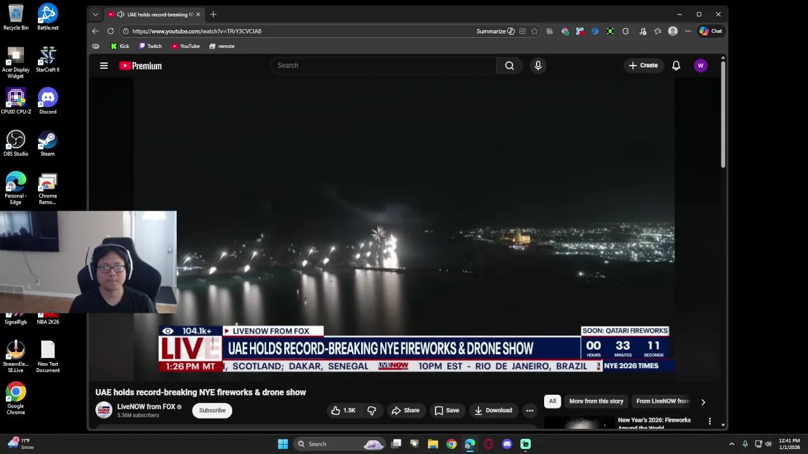
Task: Click the Create button
Action: [x=643, y=66]
